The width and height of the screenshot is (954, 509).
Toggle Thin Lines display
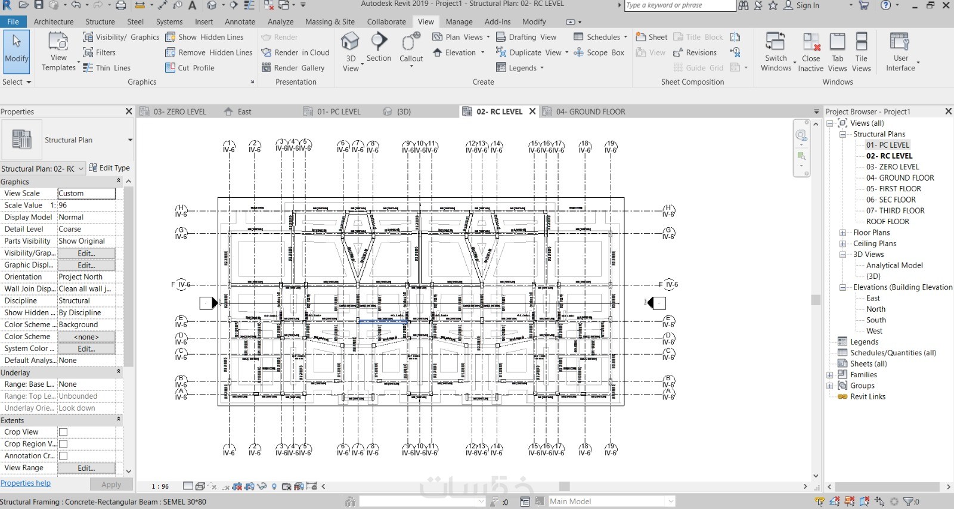107,68
